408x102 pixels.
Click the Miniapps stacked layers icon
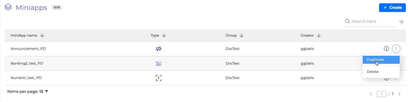8,7
